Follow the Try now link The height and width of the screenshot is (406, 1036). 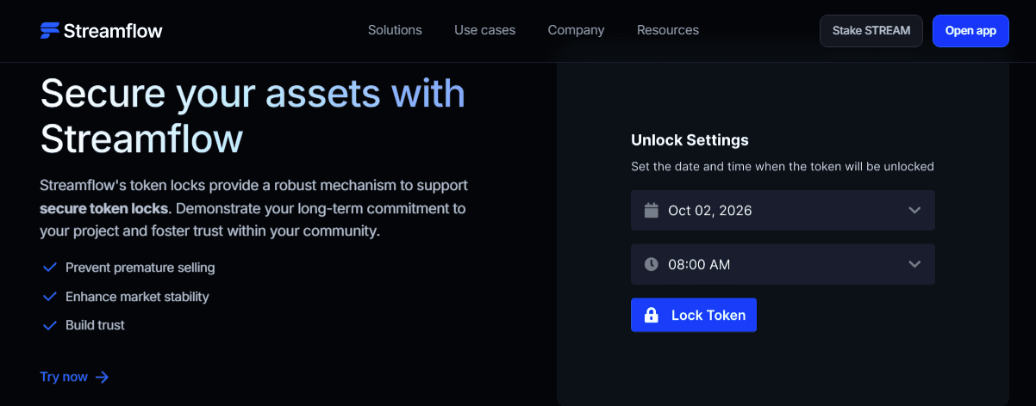[74, 377]
